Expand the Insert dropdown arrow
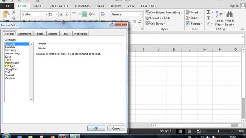246x138 pixels. coord(201,13)
